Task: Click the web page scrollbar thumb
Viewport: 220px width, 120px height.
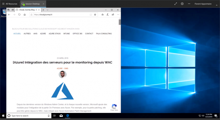Action: [120, 22]
